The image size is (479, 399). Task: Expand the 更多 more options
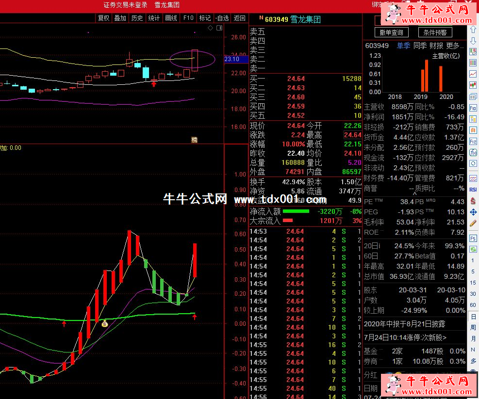pyautogui.click(x=455, y=46)
